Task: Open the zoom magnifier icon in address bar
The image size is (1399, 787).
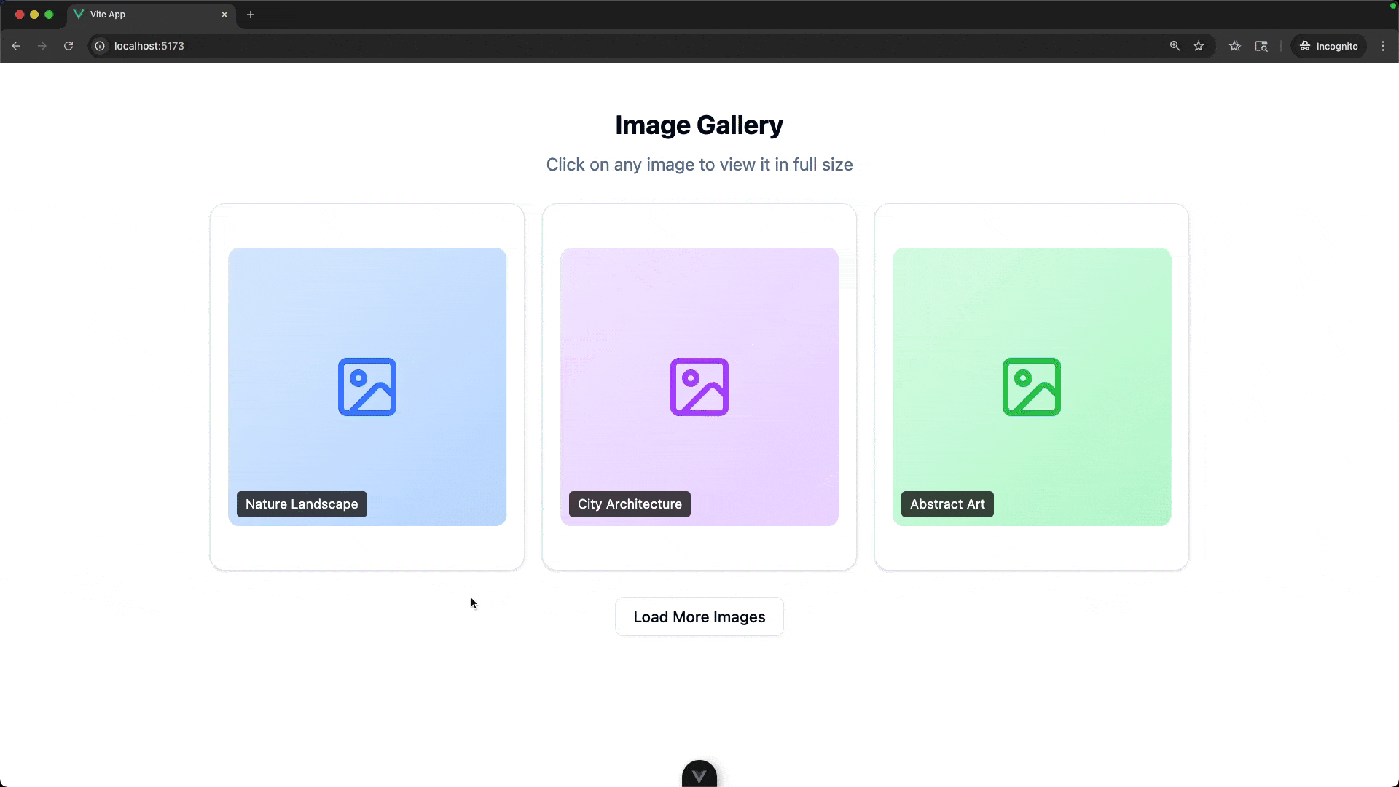Action: coord(1175,46)
